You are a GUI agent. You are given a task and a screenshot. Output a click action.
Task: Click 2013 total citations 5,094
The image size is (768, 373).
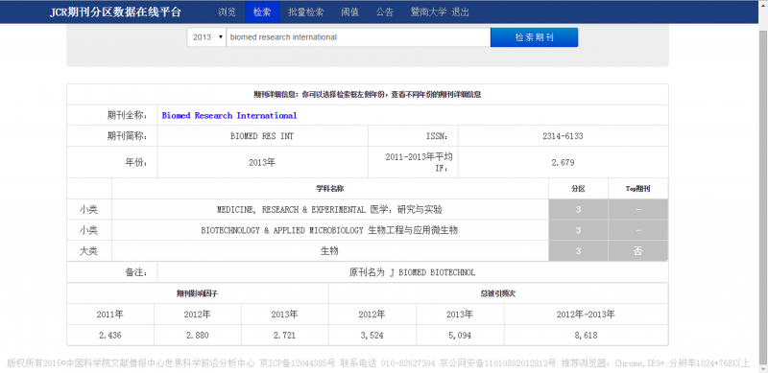coord(460,336)
